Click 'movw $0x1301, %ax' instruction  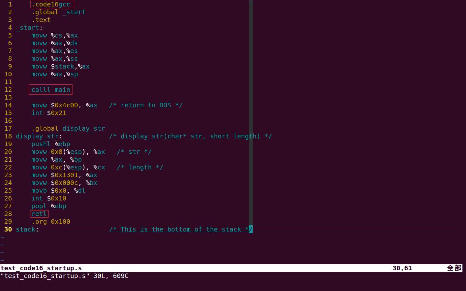tap(64, 175)
